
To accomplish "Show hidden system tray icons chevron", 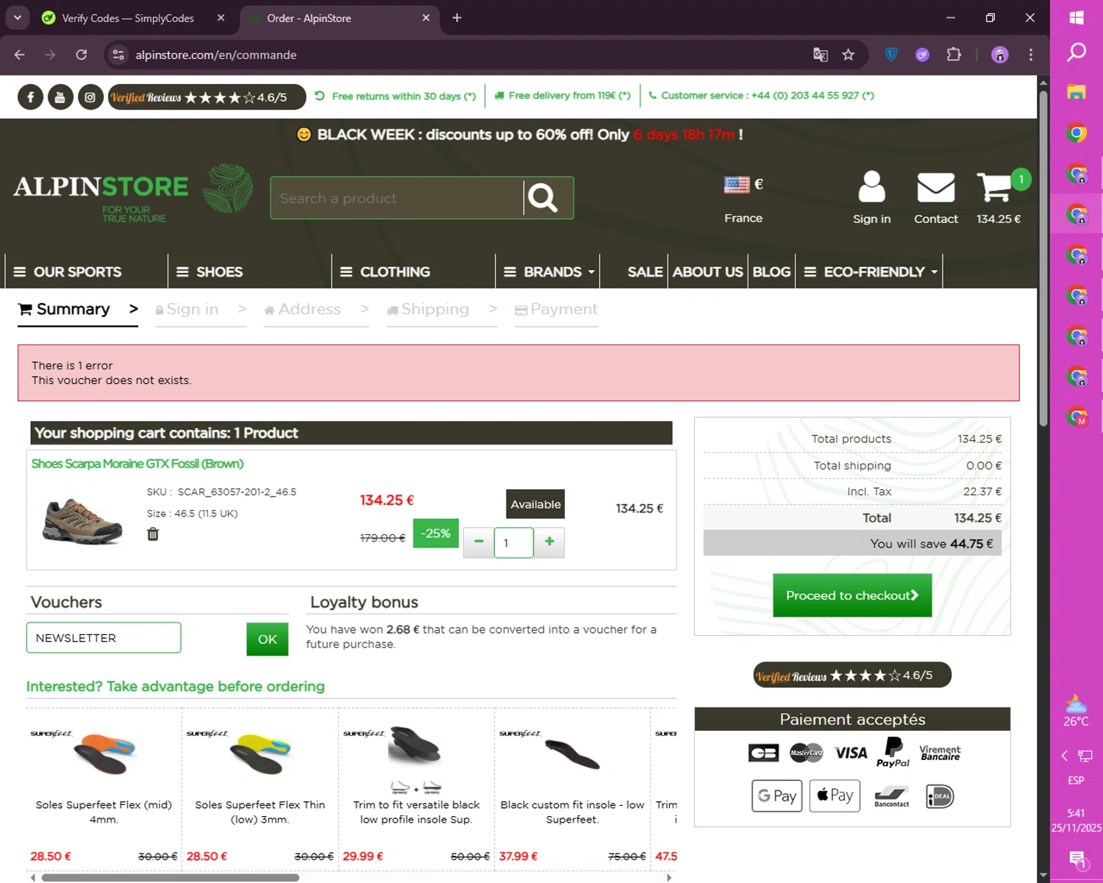I will coord(1064,756).
